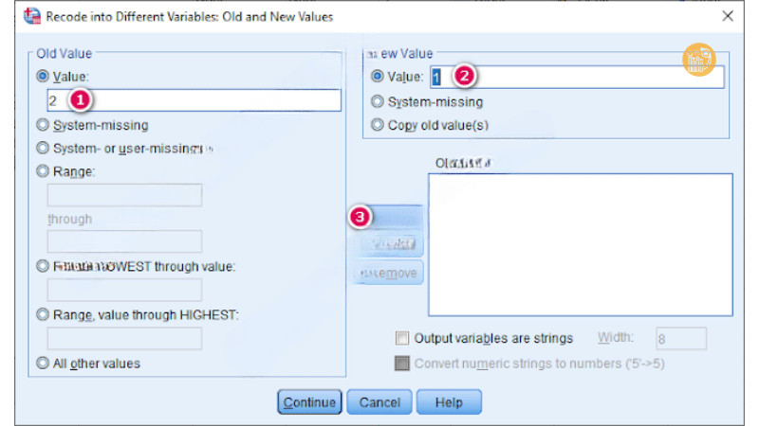
Task: Choose Copy old value(s) option
Action: pos(378,124)
